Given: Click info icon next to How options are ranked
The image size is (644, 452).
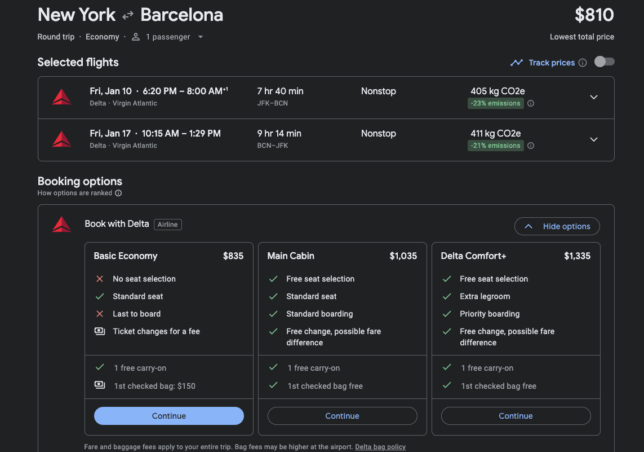Looking at the screenshot, I should 118,193.
